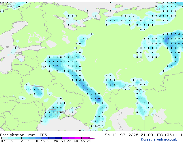Click the '45' legend scale label
This screenshot has width=183, height=142.
click(x=83, y=141)
